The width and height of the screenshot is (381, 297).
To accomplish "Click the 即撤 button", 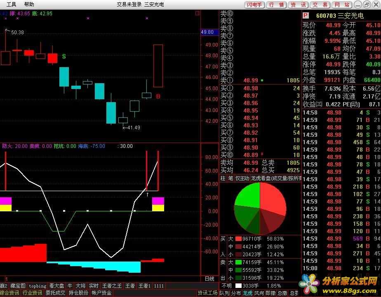I will (x=270, y=293).
